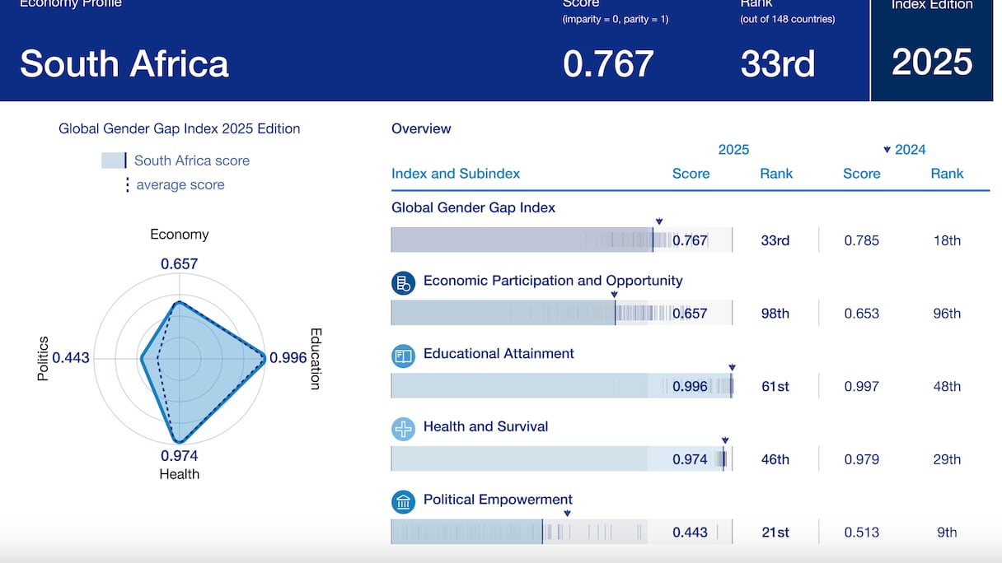This screenshot has height=563, width=1002.
Task: Click the Index and Subindex column header
Action: click(x=455, y=174)
